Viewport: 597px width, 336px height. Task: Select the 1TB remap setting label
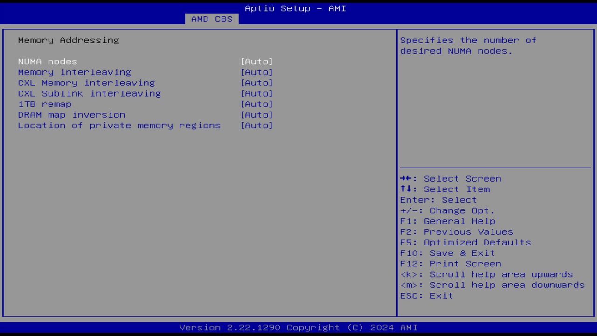[x=45, y=105]
